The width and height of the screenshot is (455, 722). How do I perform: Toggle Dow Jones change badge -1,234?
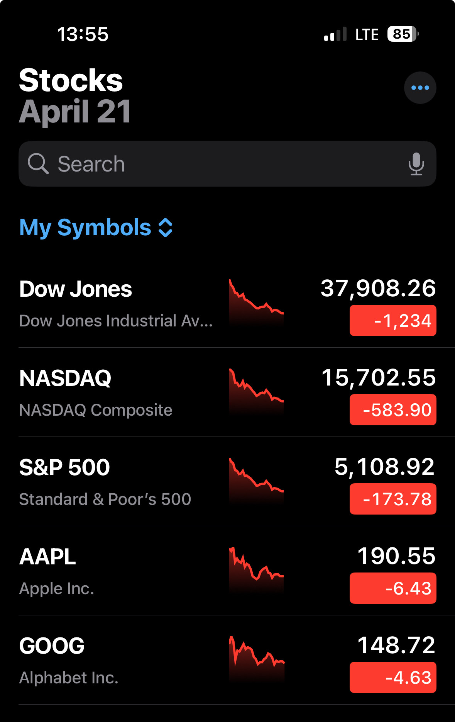[393, 321]
